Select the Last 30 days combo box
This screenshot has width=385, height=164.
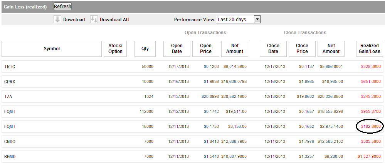235,19
